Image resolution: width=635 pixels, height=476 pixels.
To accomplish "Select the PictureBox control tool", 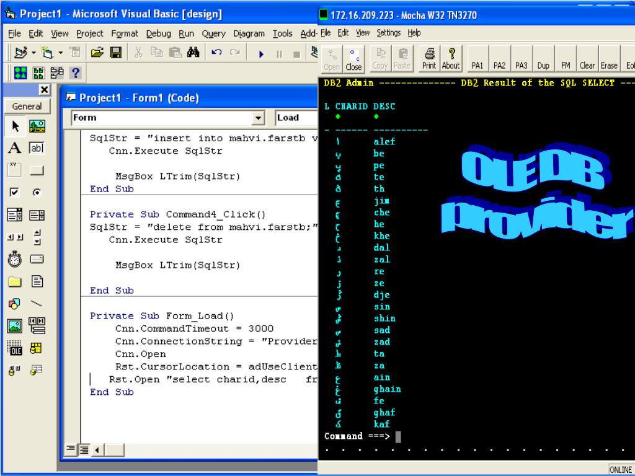I will click(37, 126).
